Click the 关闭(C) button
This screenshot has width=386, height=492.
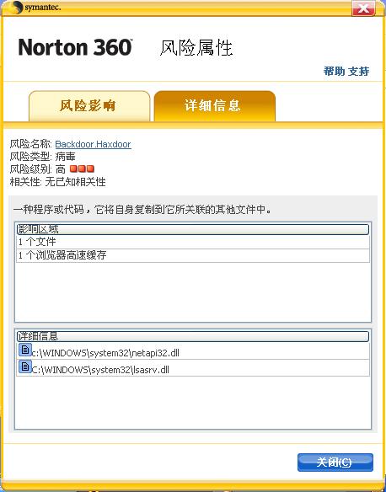[x=335, y=463]
